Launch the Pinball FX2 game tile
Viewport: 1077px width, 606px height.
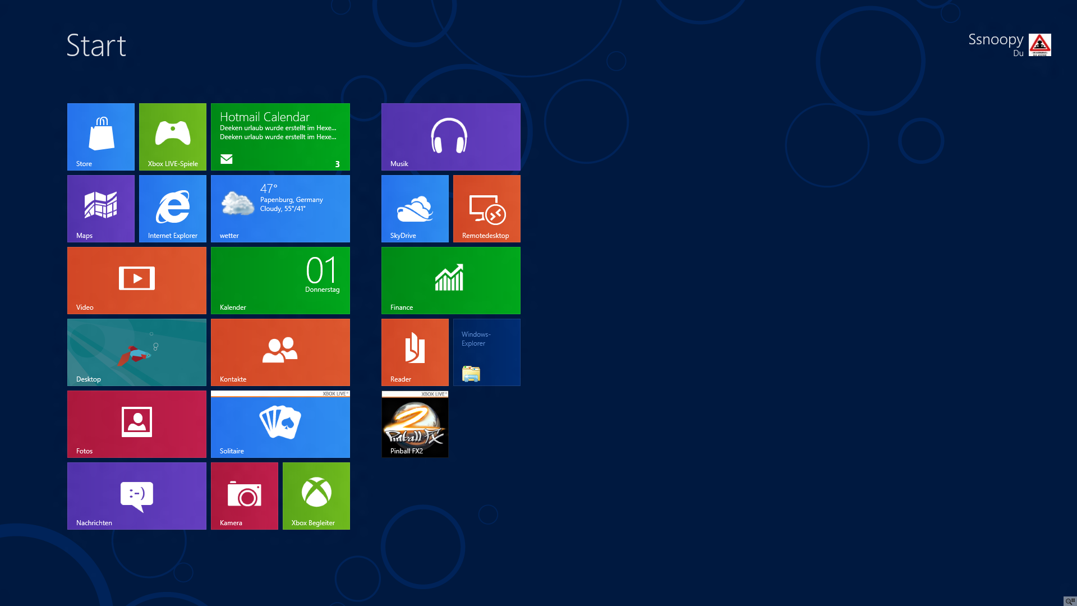(x=415, y=424)
